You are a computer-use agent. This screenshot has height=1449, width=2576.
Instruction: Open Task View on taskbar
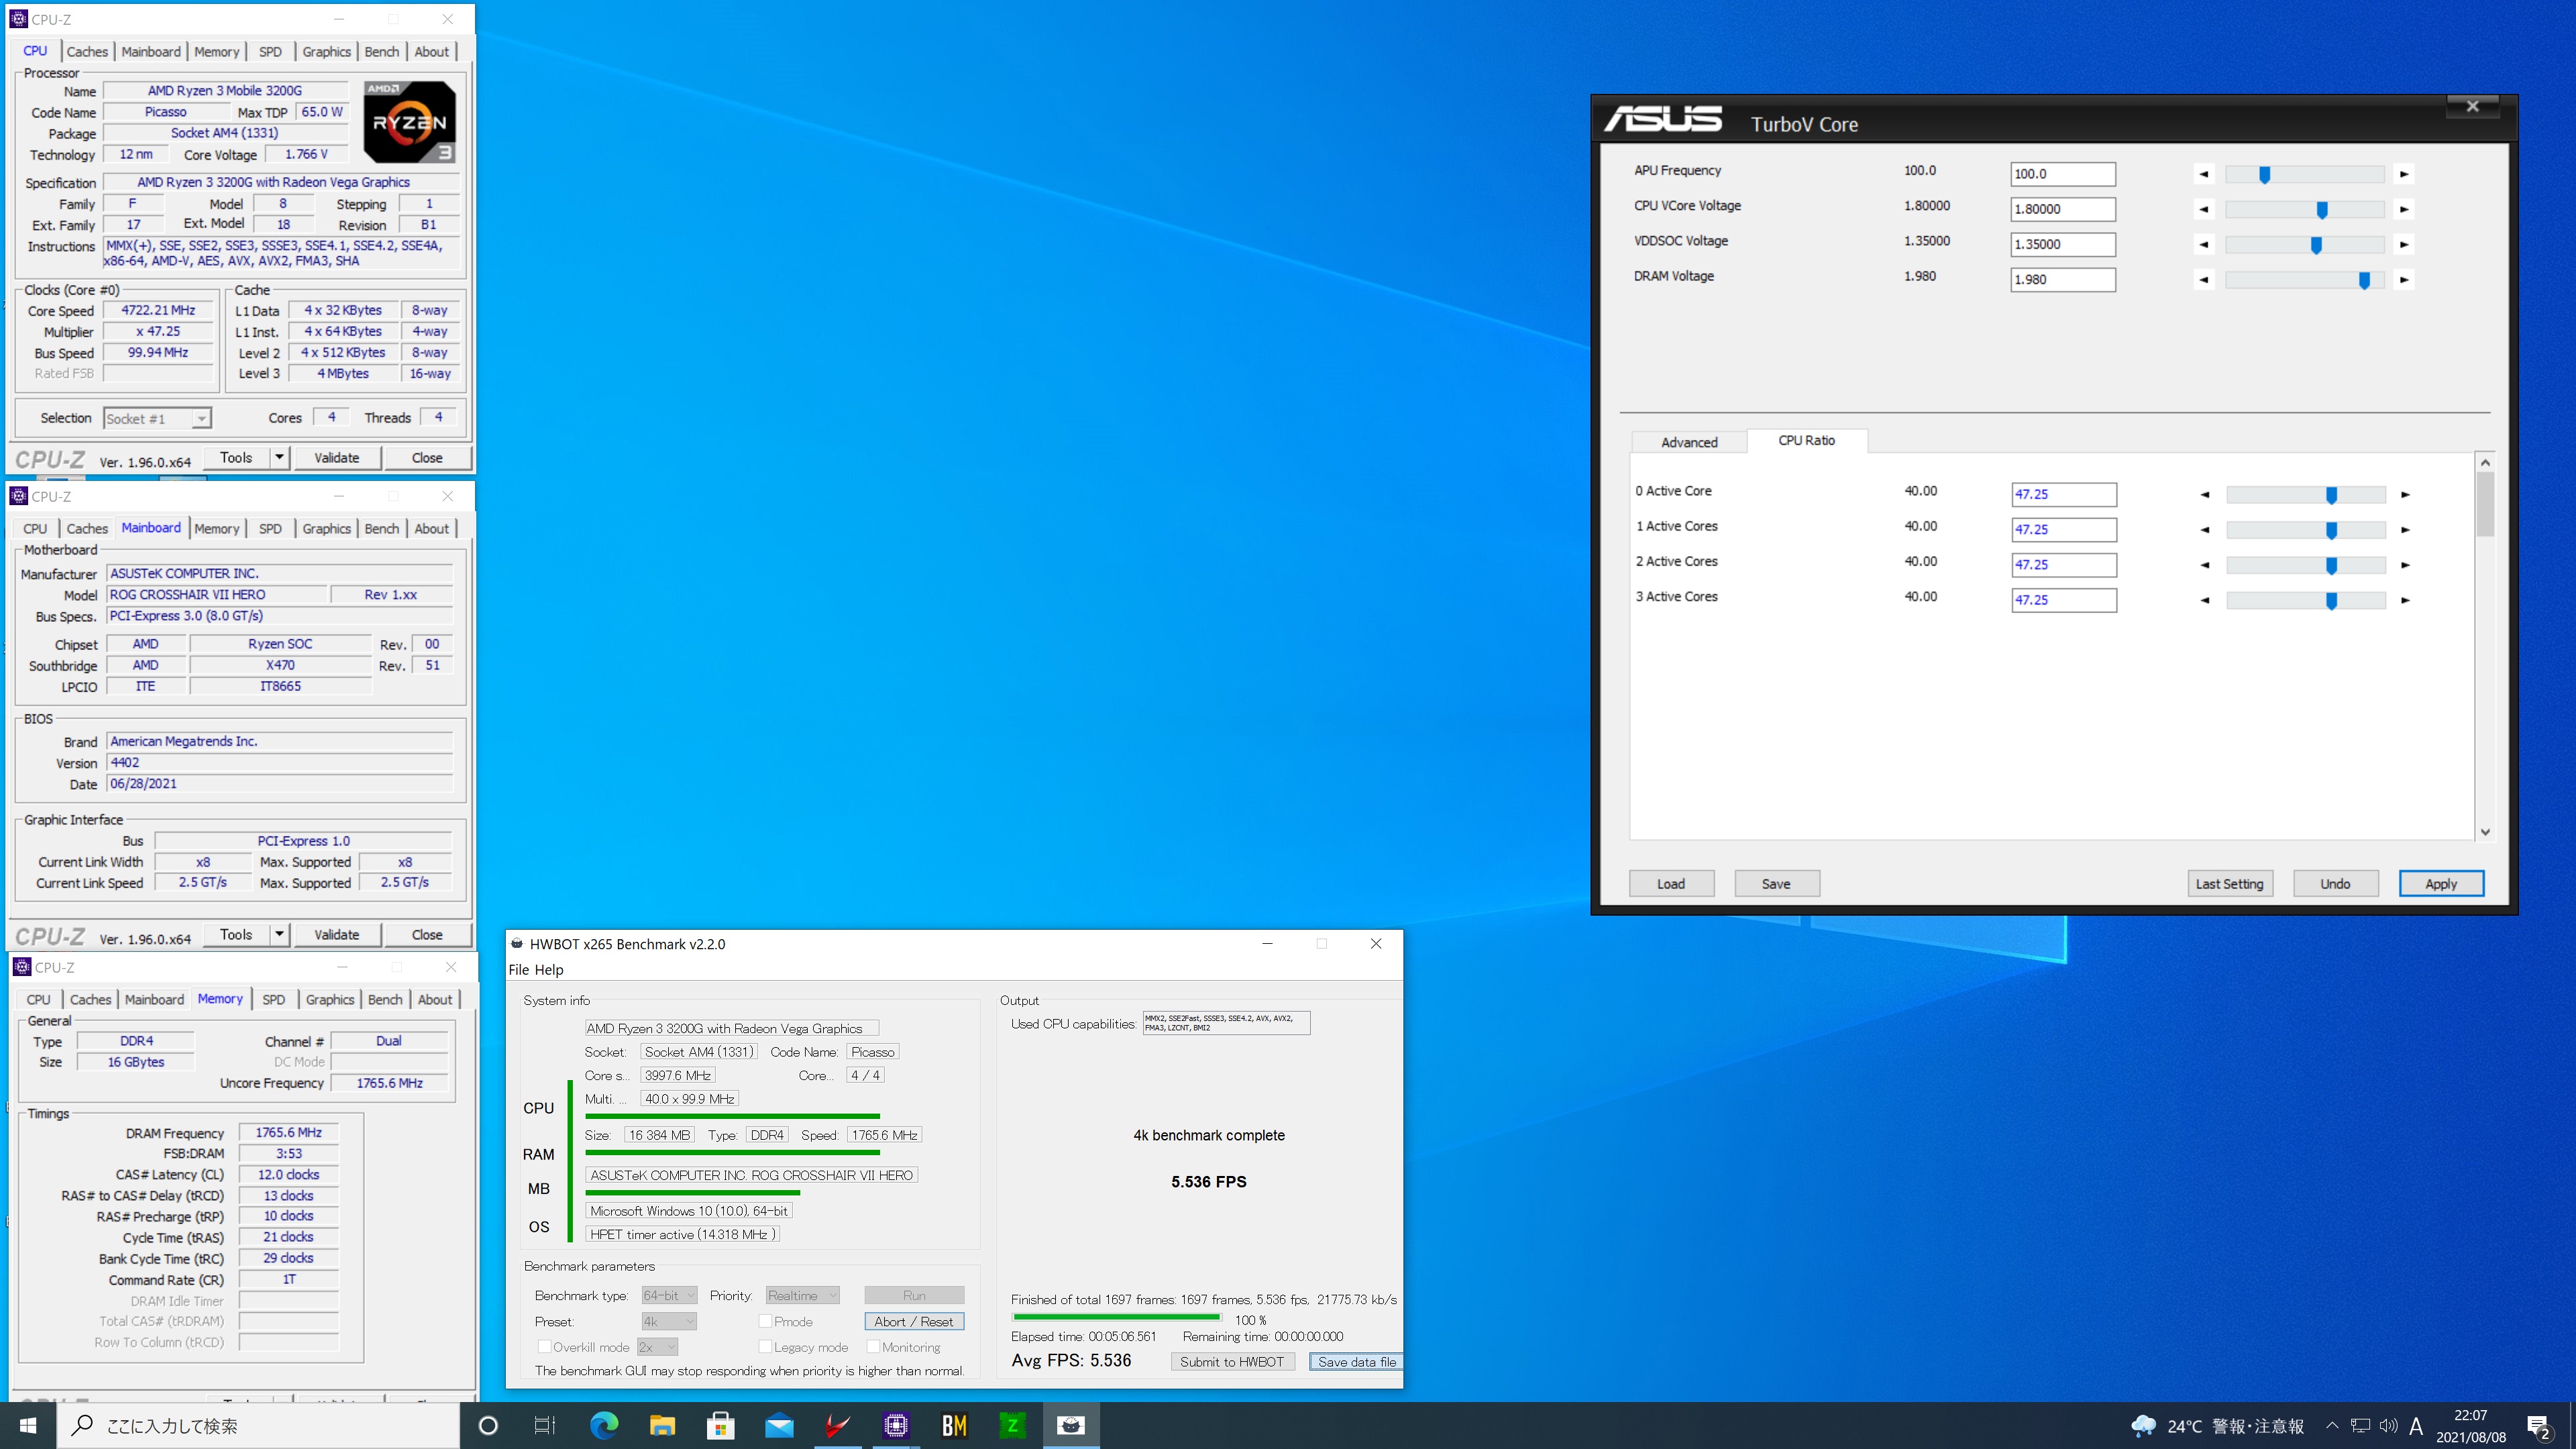[545, 1425]
